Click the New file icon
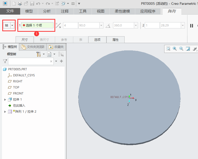The height and width of the screenshot is (159, 198). click(14, 4)
